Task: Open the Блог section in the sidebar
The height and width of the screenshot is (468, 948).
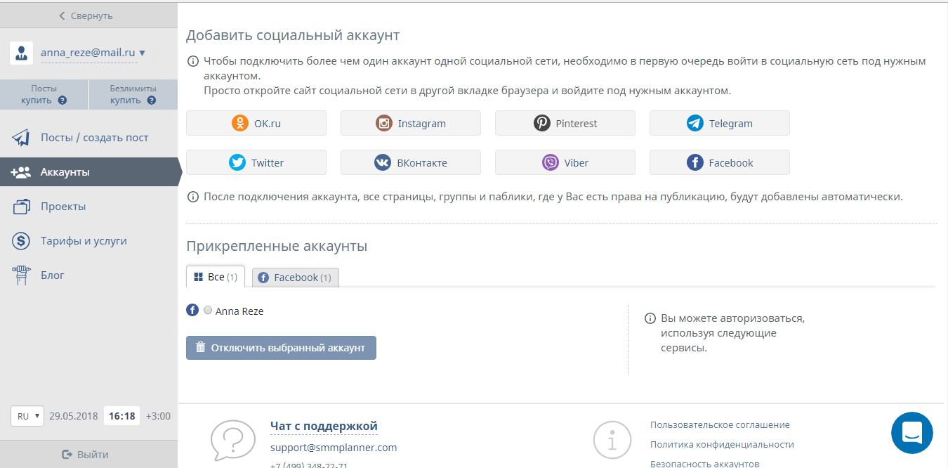Action: coord(53,275)
